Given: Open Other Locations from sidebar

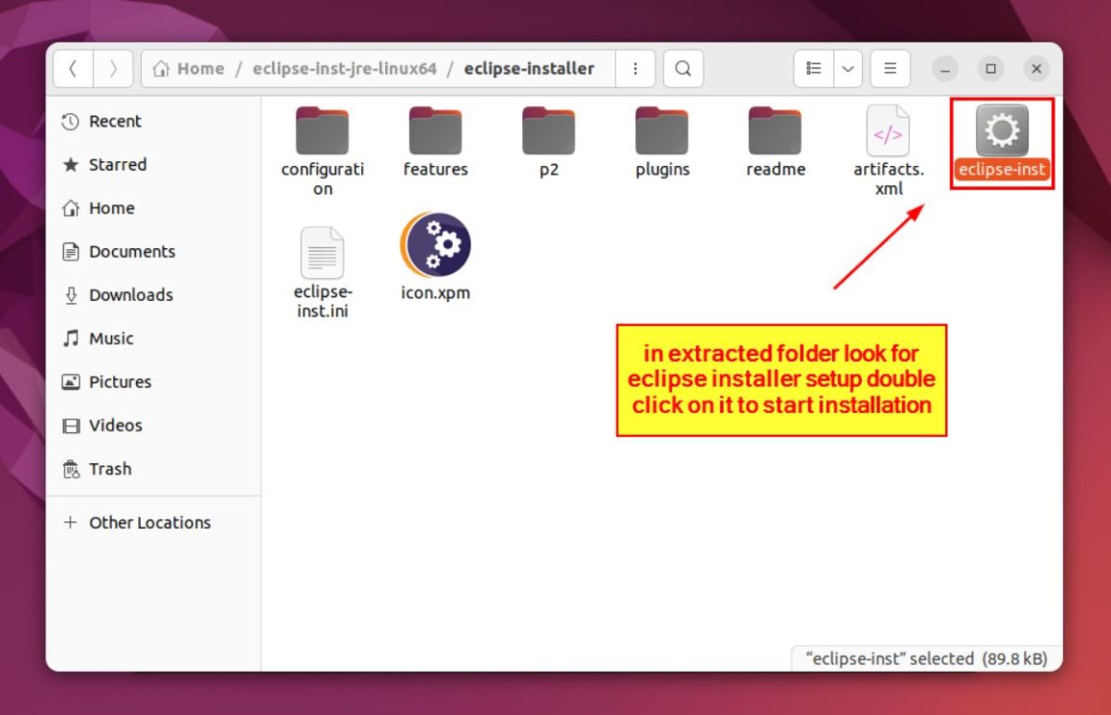Looking at the screenshot, I should [148, 522].
